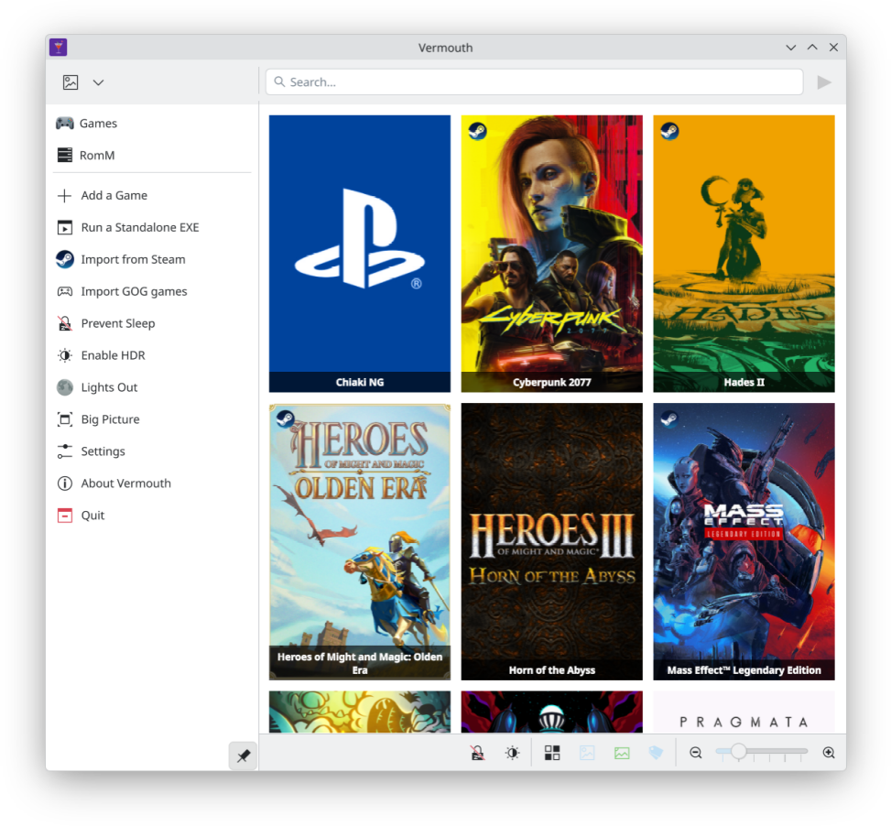
Task: Click the info icon beside About Vermouth
Action: pos(65,484)
